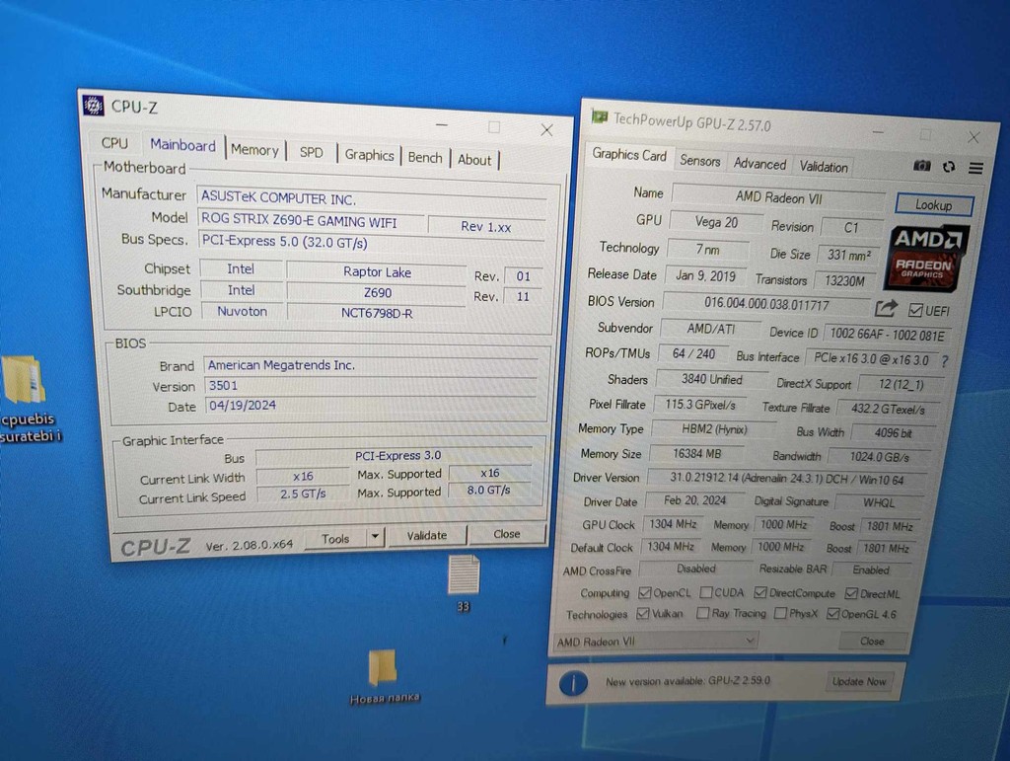Click the Update Now button
The height and width of the screenshot is (761, 1010).
(x=859, y=681)
